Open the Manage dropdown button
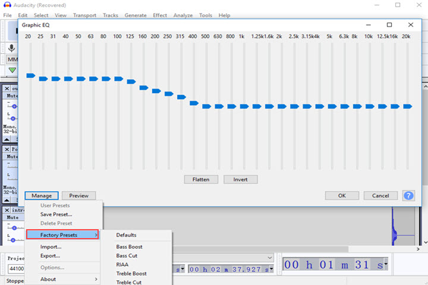Viewport: 428px width, 285px height. [42, 195]
